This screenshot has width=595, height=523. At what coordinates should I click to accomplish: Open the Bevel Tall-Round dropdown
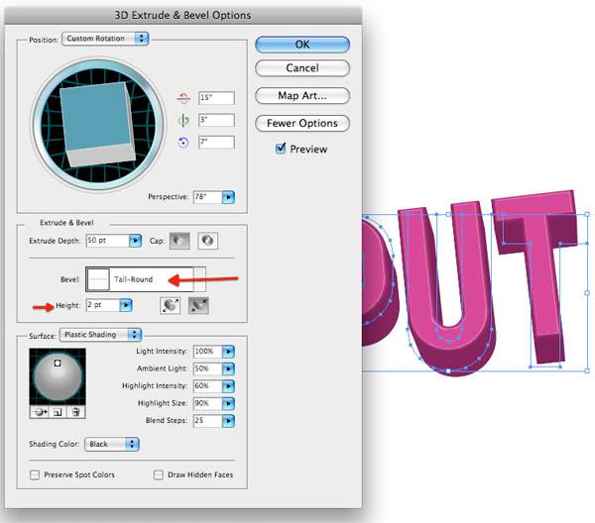pos(146,279)
